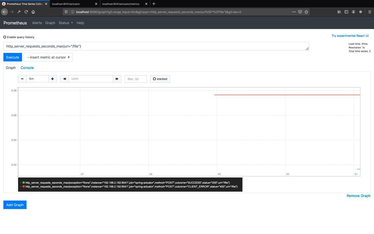This screenshot has height=234, width=374.
Task: Click the Execute query button
Action: [13, 57]
